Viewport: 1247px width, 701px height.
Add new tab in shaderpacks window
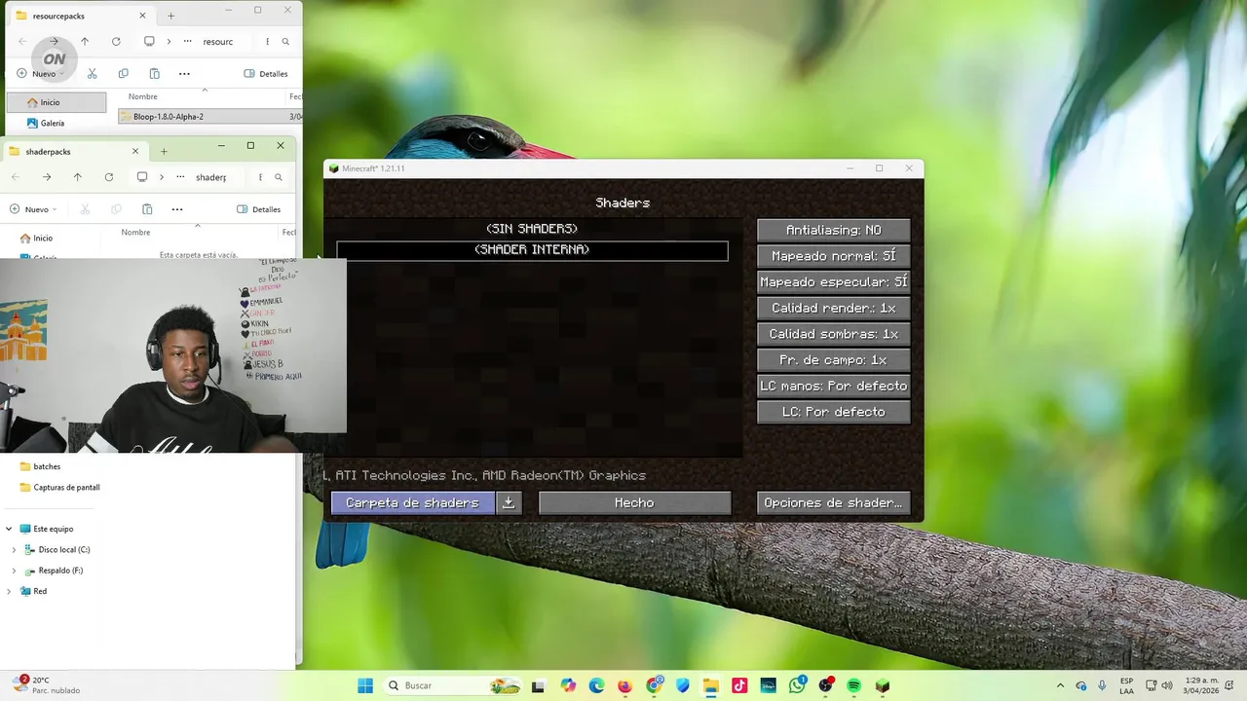click(x=164, y=151)
